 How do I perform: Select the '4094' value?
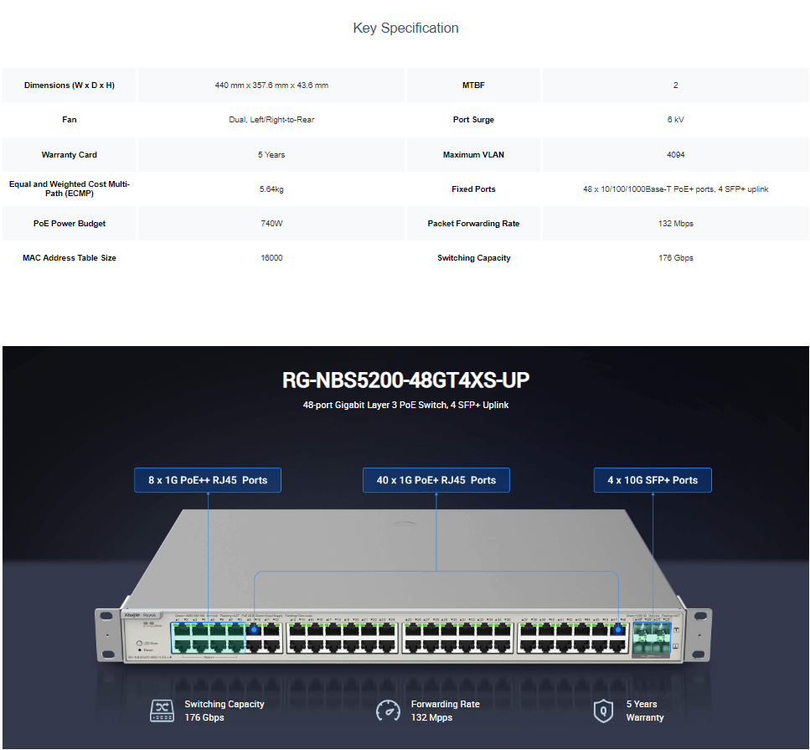click(676, 154)
